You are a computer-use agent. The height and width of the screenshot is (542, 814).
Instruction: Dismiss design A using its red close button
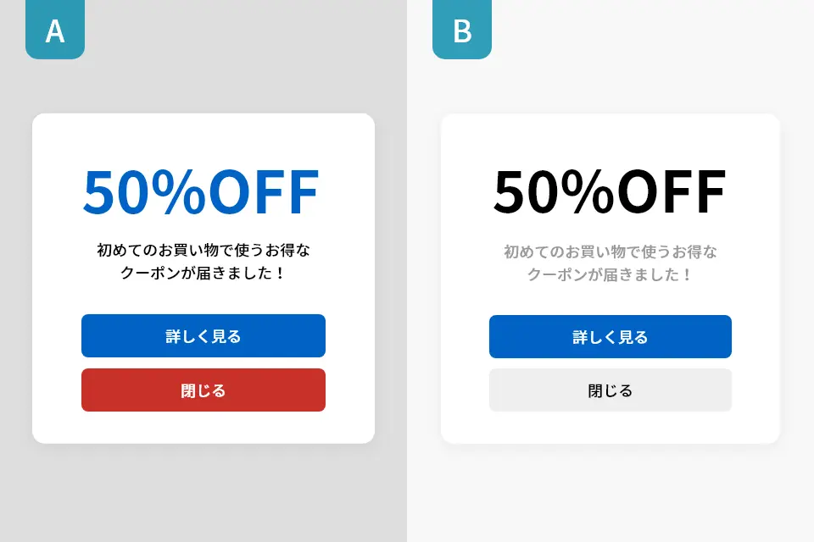pyautogui.click(x=203, y=390)
